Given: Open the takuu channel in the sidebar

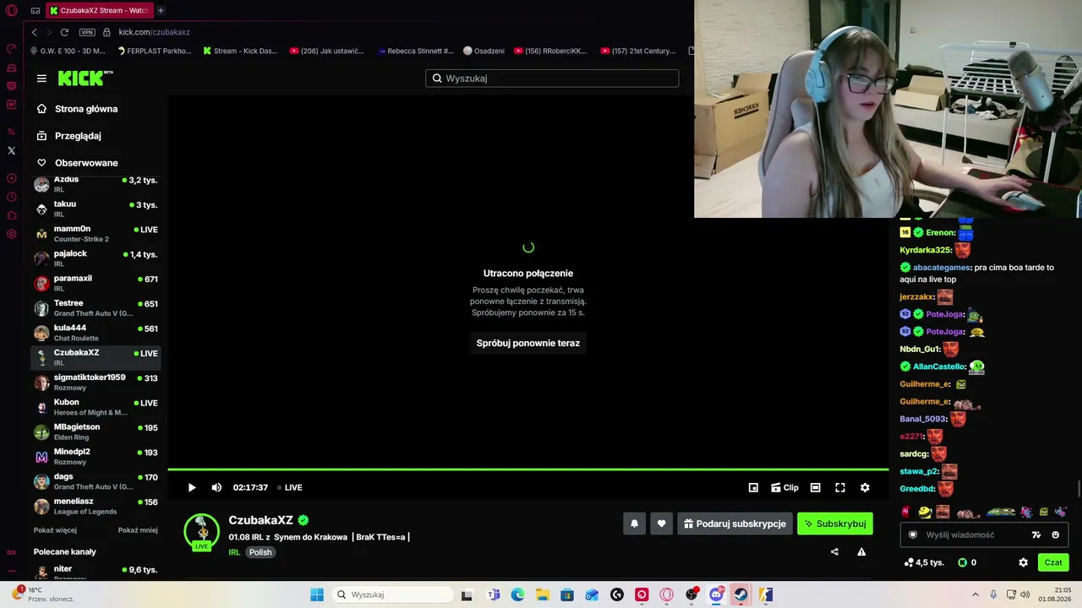Looking at the screenshot, I should (x=96, y=209).
